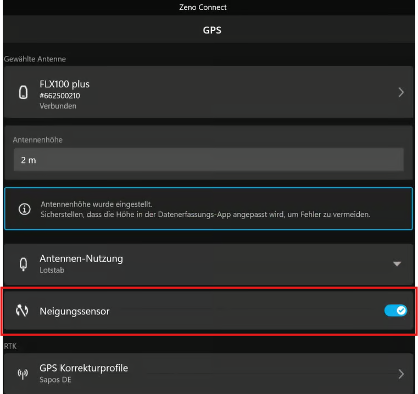Open GPS Korrekturprofile using its chevron
Viewport: 418px width, 394px height.
point(401,374)
